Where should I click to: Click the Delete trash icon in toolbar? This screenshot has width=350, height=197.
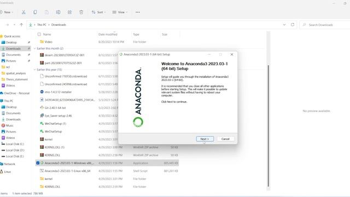[81, 12]
